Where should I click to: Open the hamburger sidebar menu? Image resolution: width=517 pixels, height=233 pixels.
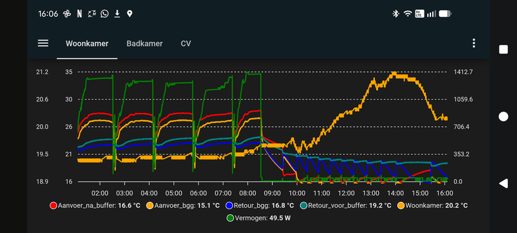43,43
